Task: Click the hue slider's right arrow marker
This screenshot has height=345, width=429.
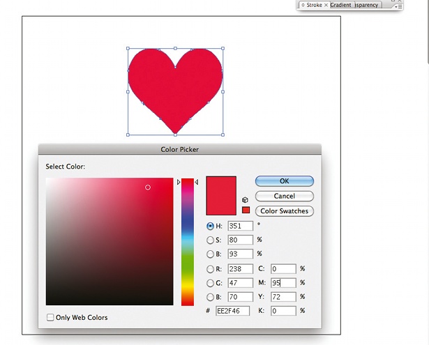Action: 197,182
